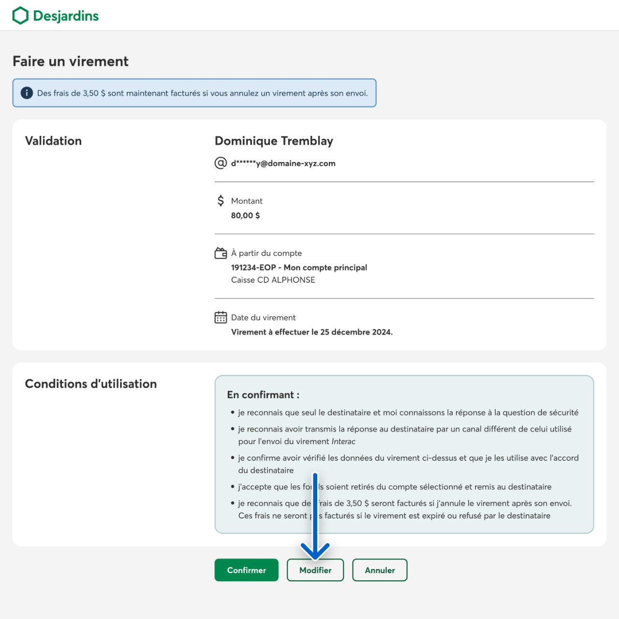Click the Desjardins hexagon logo icon
The width and height of the screenshot is (619, 619).
[20, 15]
